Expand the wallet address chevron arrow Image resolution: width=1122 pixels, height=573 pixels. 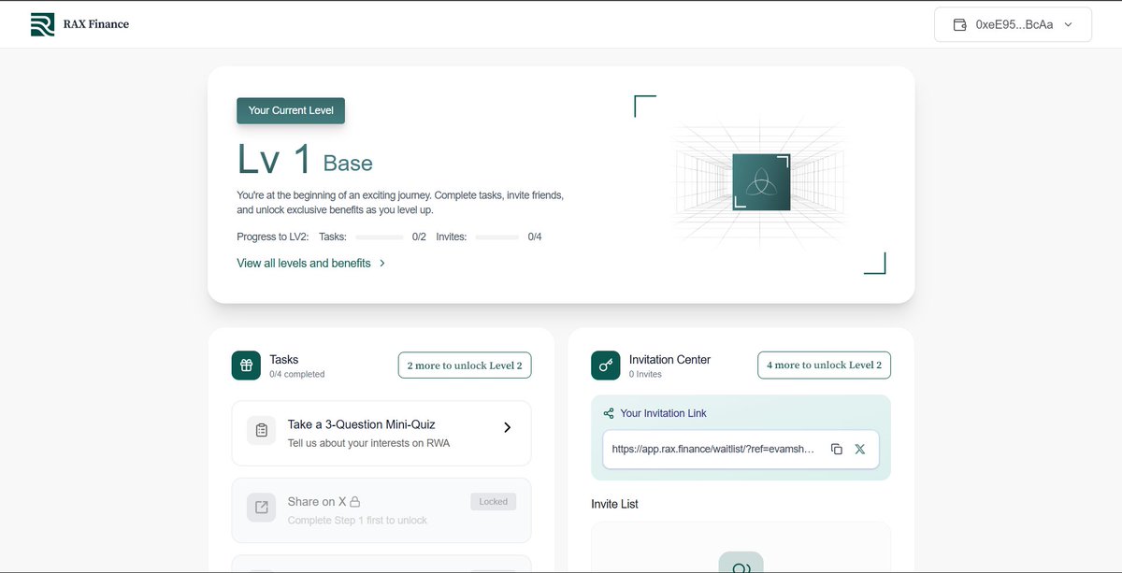click(1068, 25)
